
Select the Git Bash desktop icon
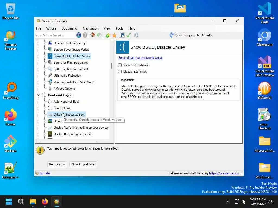click(x=11, y=144)
